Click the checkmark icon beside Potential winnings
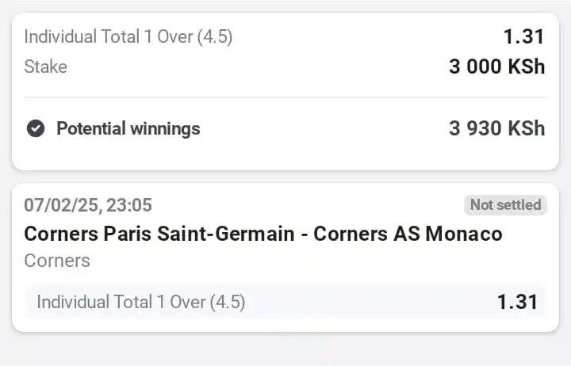Screen dimensions: 571x366 pos(36,128)
